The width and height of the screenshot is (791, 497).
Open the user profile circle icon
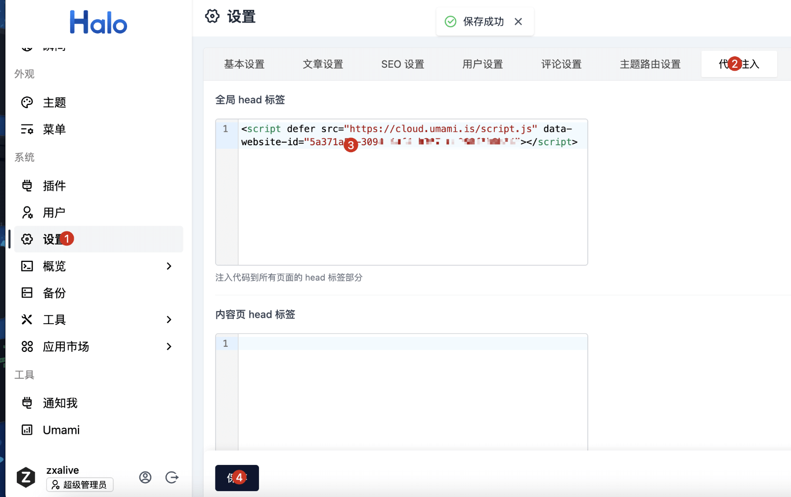point(145,477)
